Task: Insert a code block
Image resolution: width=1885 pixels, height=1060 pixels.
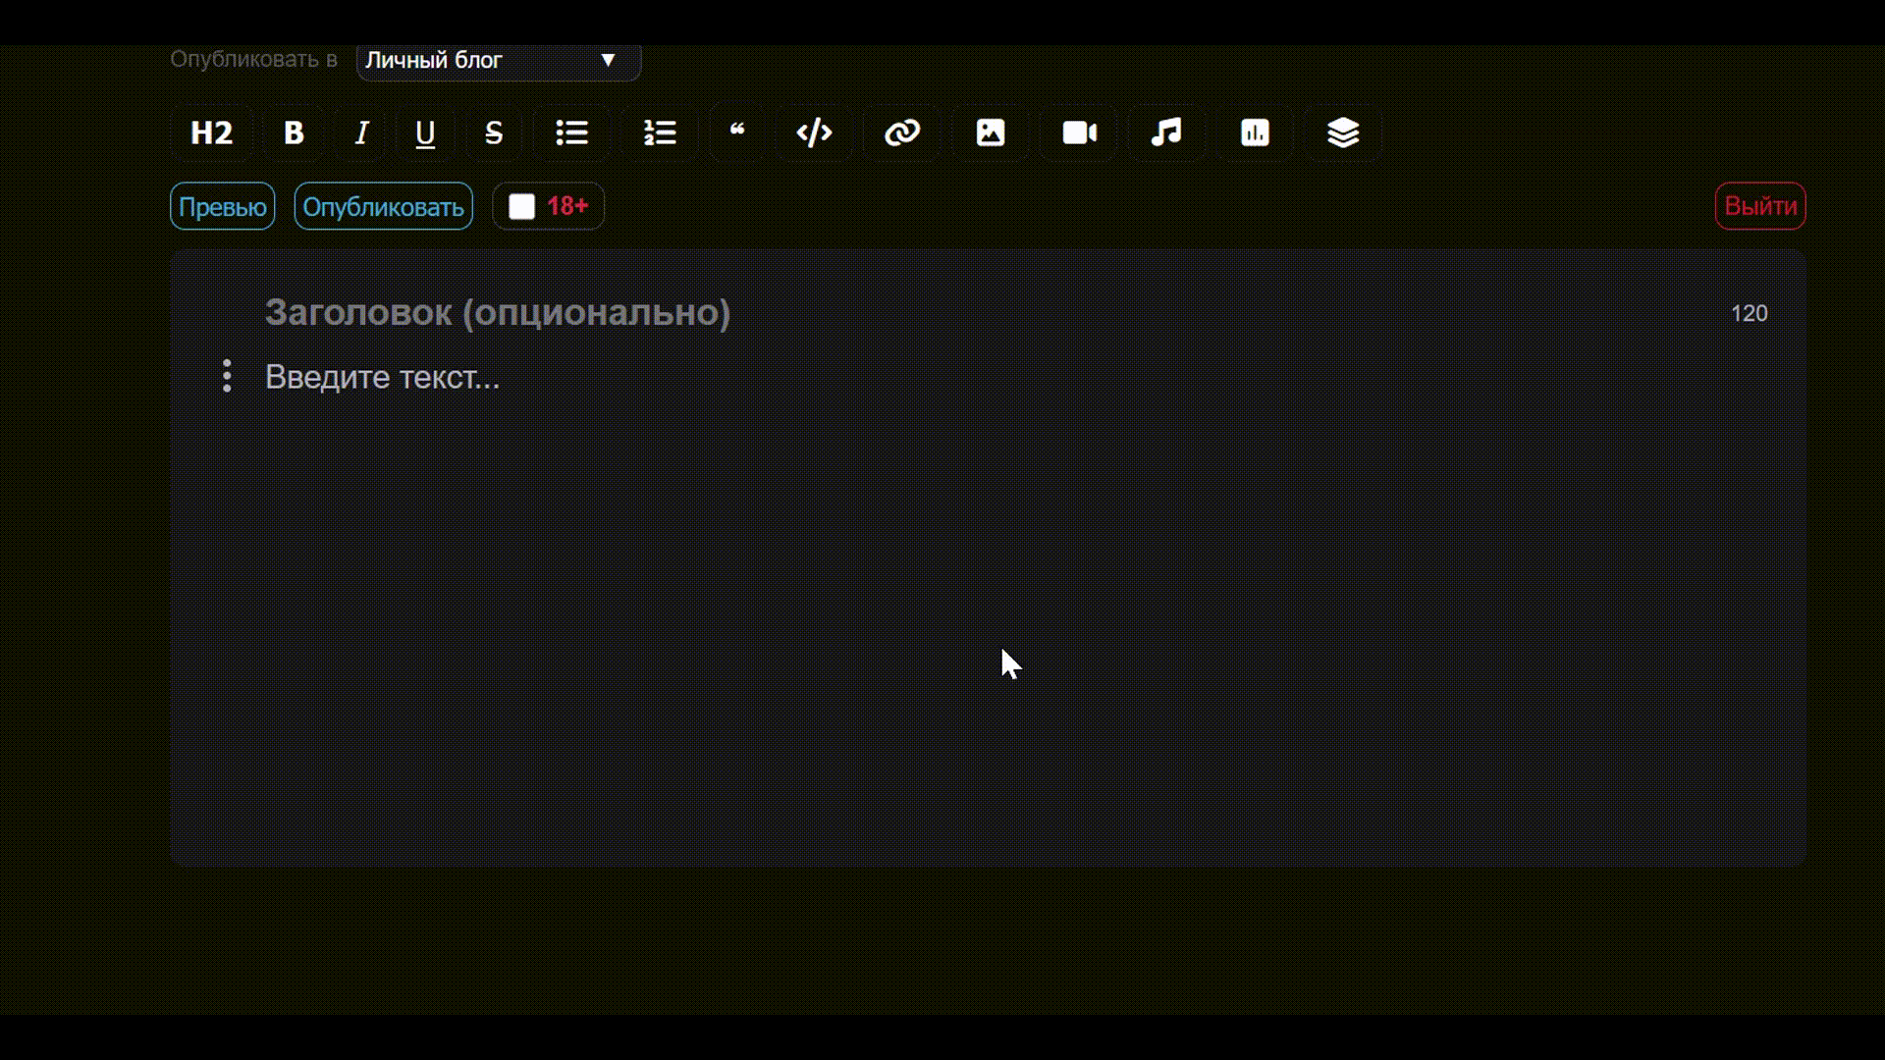Action: click(x=814, y=132)
